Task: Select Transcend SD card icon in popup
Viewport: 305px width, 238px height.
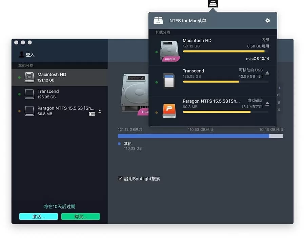Action: point(169,81)
